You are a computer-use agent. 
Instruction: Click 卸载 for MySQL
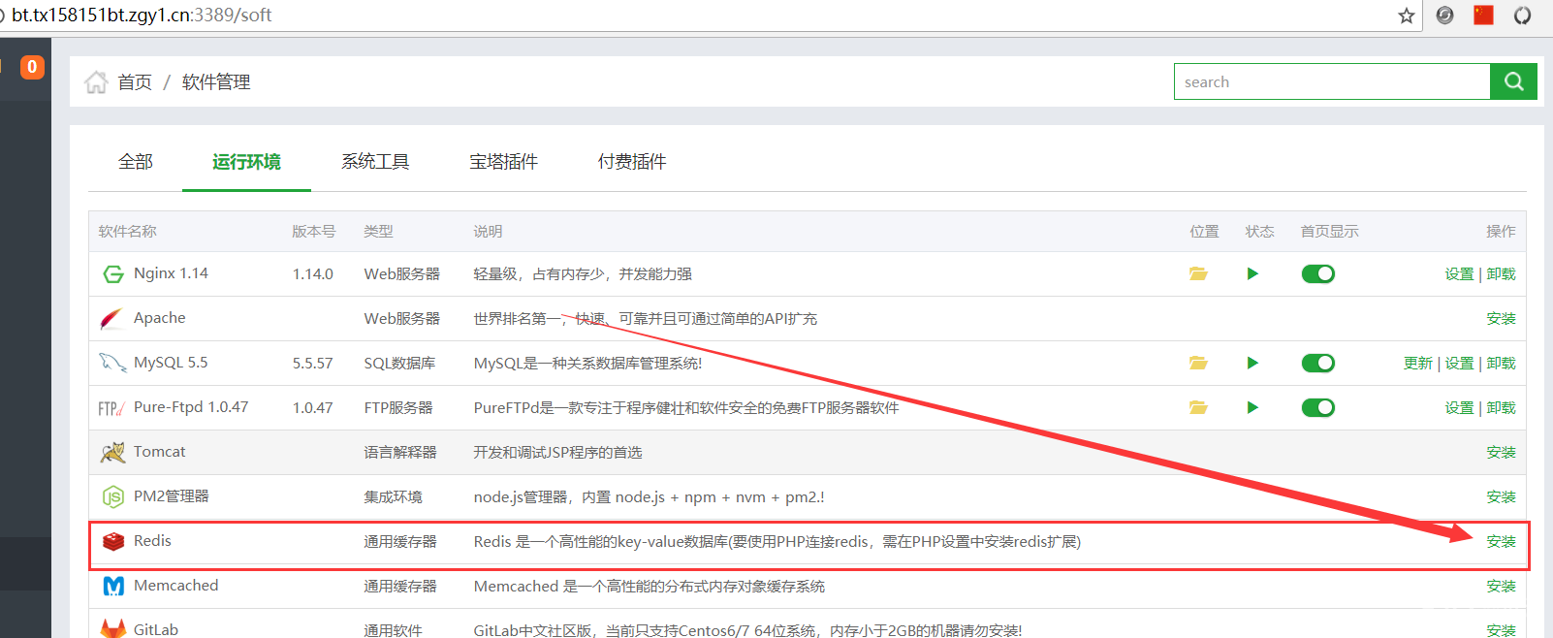(x=1501, y=364)
